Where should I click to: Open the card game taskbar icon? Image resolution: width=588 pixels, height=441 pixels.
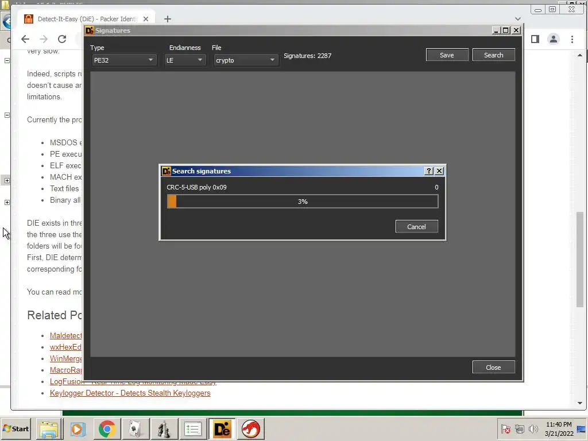click(136, 429)
